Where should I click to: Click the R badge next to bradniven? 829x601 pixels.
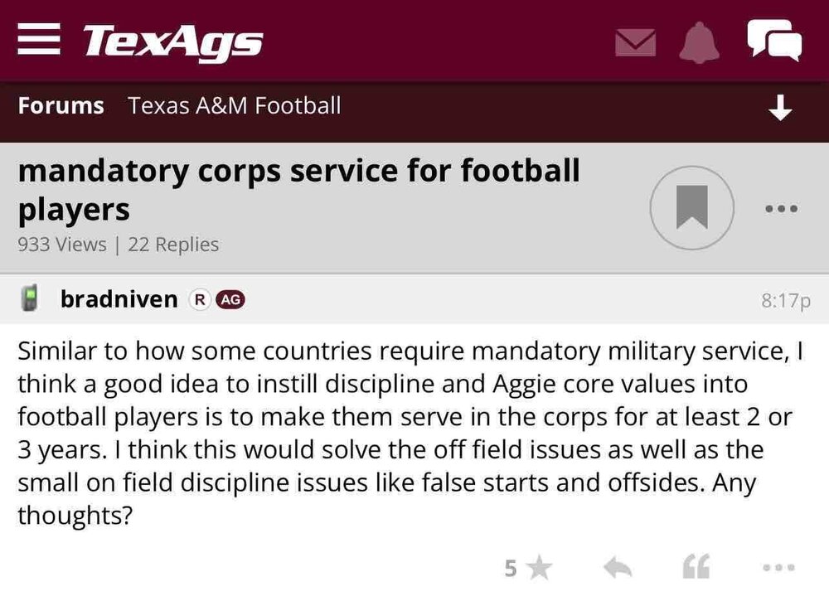pos(200,300)
